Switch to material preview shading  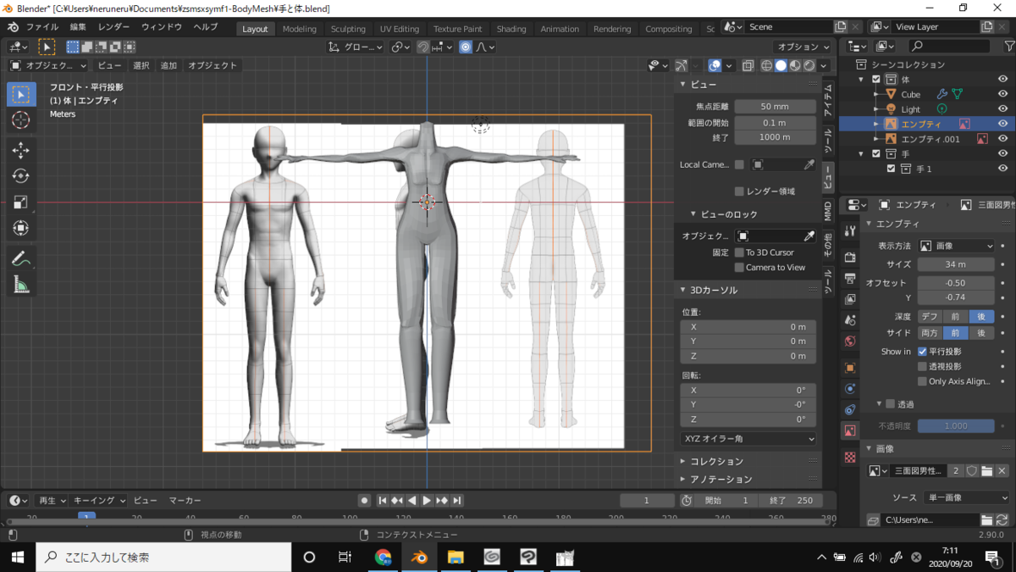796,65
